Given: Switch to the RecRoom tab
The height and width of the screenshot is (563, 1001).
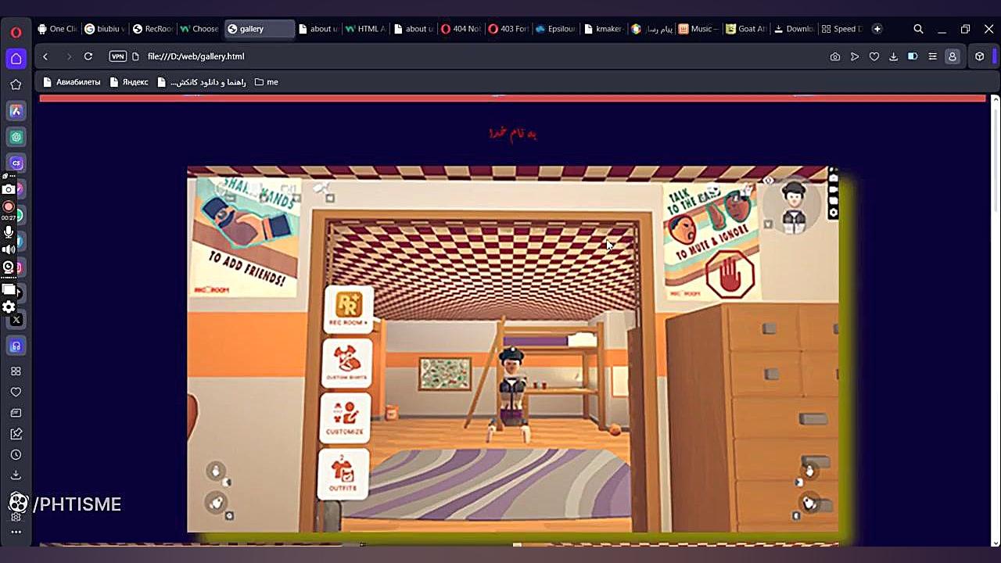Looking at the screenshot, I should [x=153, y=29].
